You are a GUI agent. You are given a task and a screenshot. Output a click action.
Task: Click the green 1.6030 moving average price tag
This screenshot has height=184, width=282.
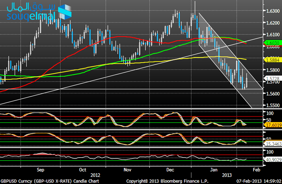point(272,43)
